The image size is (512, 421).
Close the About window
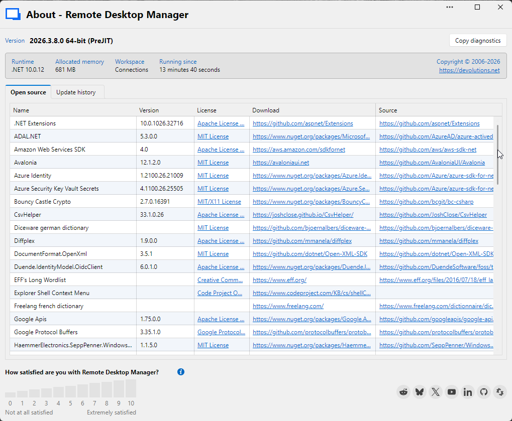pyautogui.click(x=500, y=7)
